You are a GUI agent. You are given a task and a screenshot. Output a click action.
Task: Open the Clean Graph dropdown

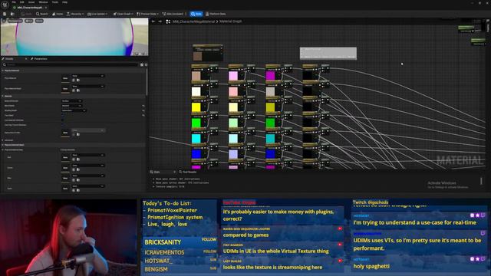[123, 14]
